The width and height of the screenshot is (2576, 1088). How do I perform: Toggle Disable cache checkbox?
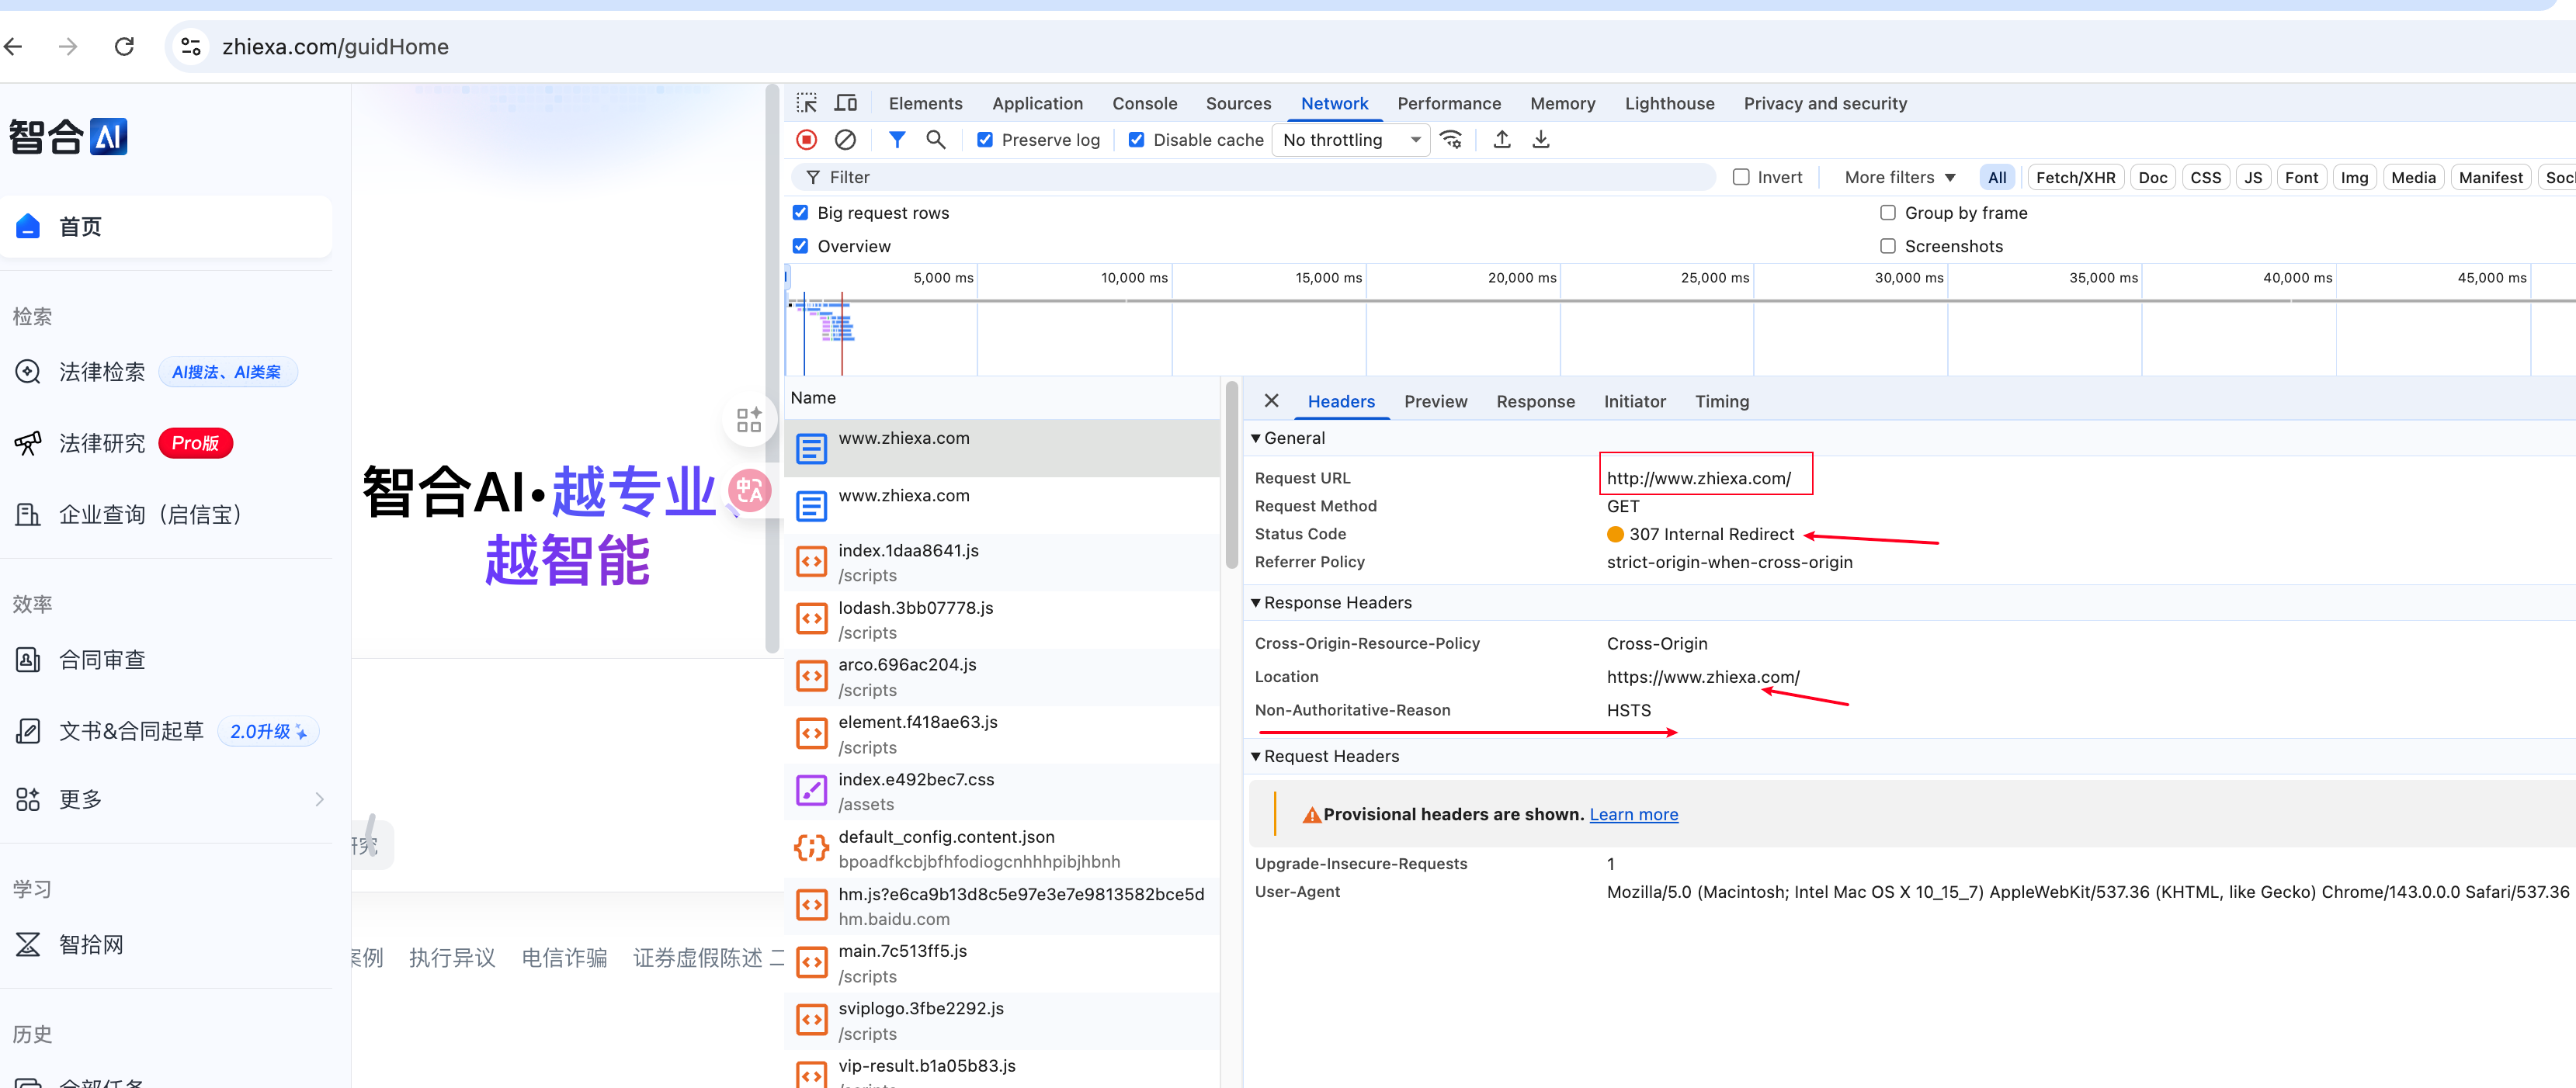click(x=1137, y=140)
